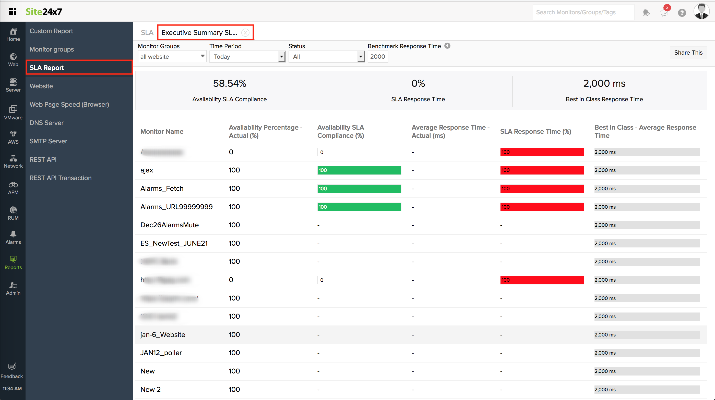The image size is (715, 400).
Task: Open the VMware section icon
Action: pos(13,112)
